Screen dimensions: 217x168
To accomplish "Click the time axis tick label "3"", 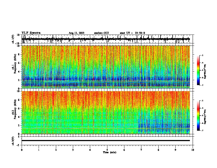I will point(73,150).
